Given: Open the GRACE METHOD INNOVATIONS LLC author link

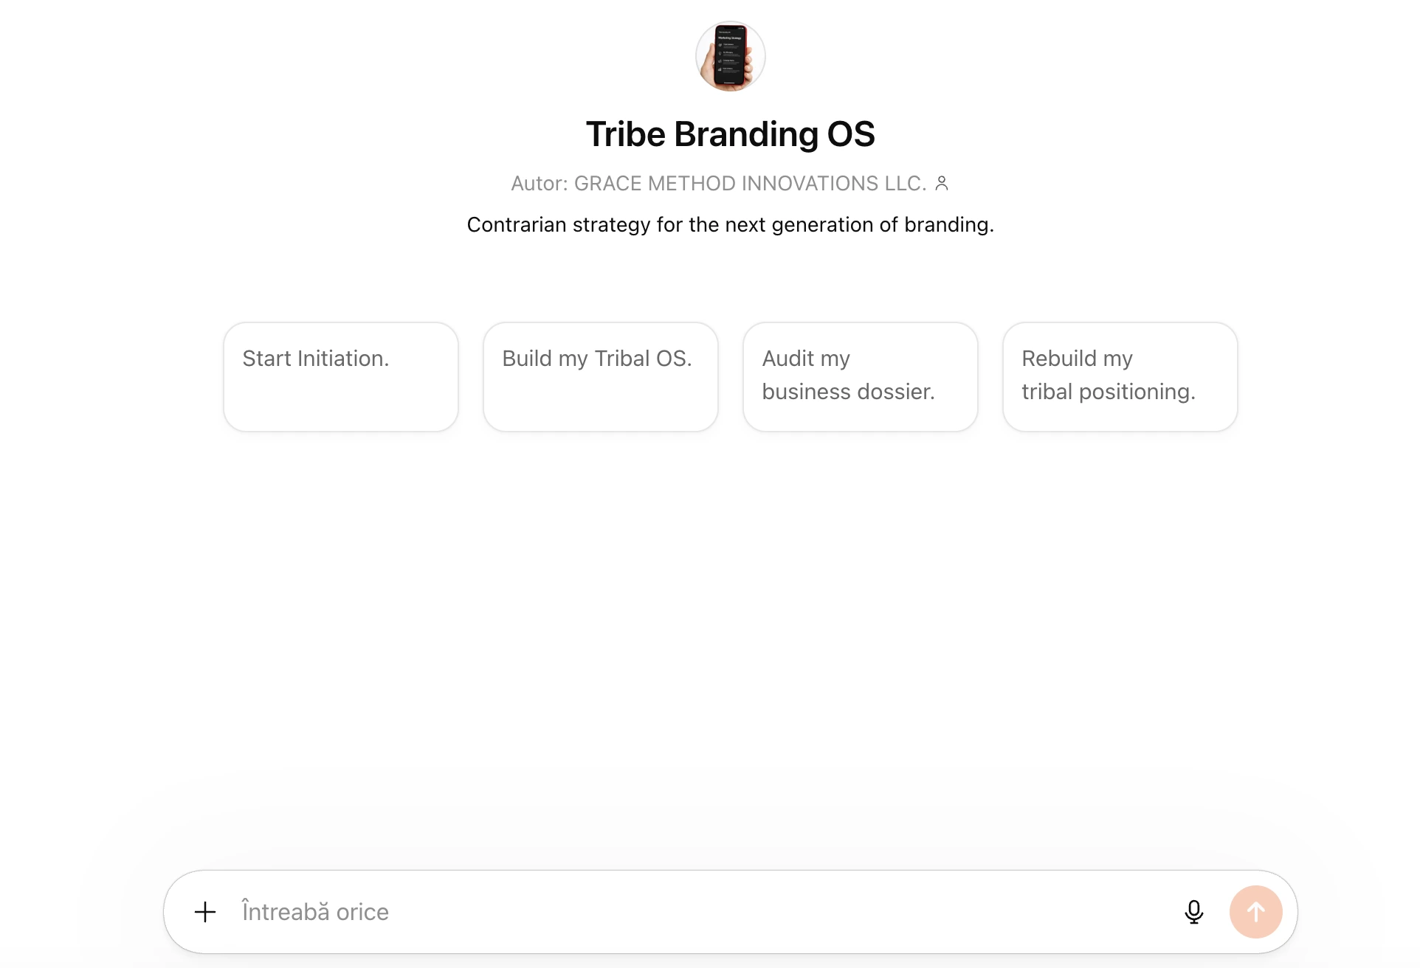Looking at the screenshot, I should pyautogui.click(x=750, y=183).
